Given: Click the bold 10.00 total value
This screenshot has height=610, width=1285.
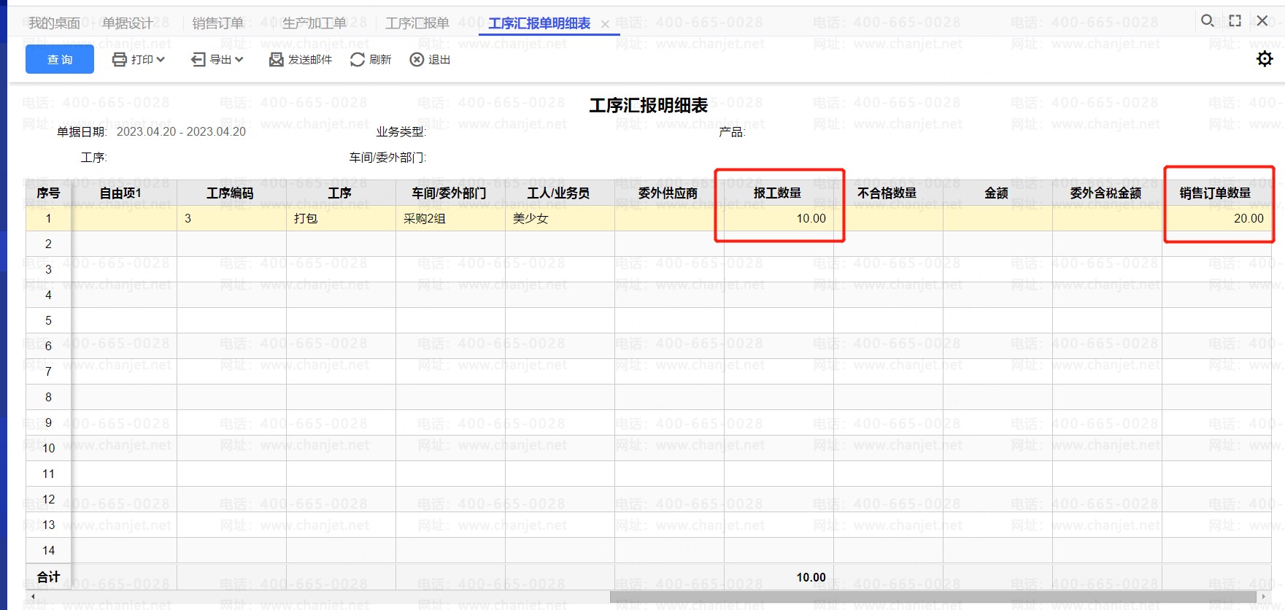Looking at the screenshot, I should click(x=811, y=577).
